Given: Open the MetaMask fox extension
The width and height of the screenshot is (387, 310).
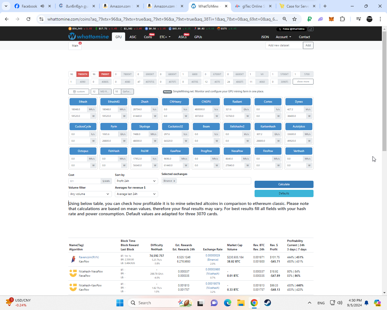Looking at the screenshot, I should pos(331,19).
